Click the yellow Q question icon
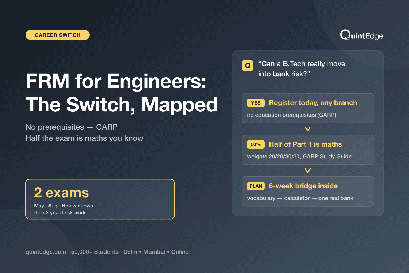 248,66
